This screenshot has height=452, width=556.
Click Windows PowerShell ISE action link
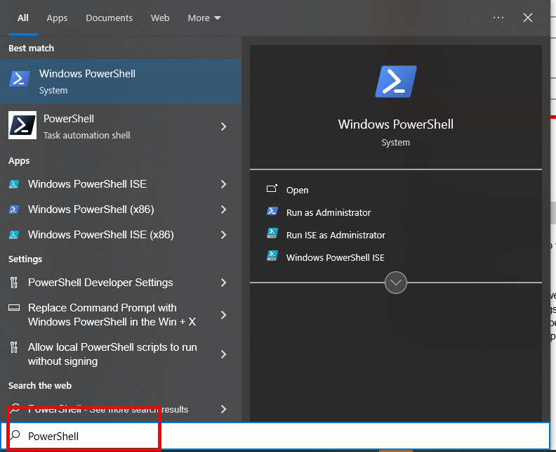[335, 257]
